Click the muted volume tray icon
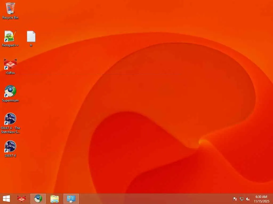 pyautogui.click(x=248, y=199)
